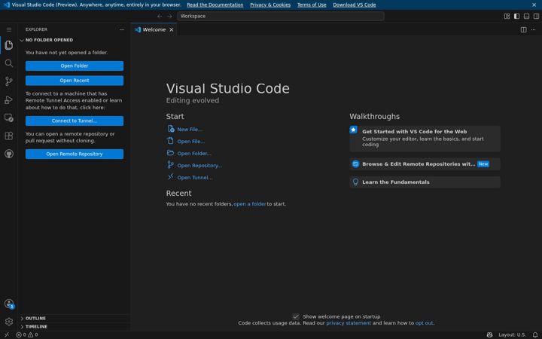Open the Explorer view in activity bar

point(9,45)
